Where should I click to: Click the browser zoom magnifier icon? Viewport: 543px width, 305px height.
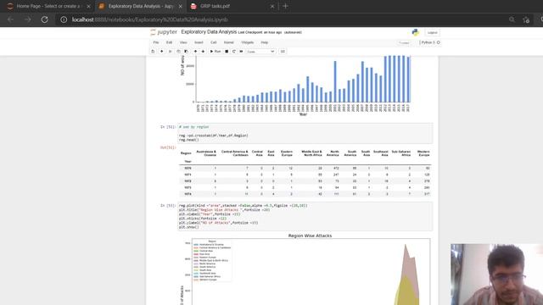click(512, 19)
